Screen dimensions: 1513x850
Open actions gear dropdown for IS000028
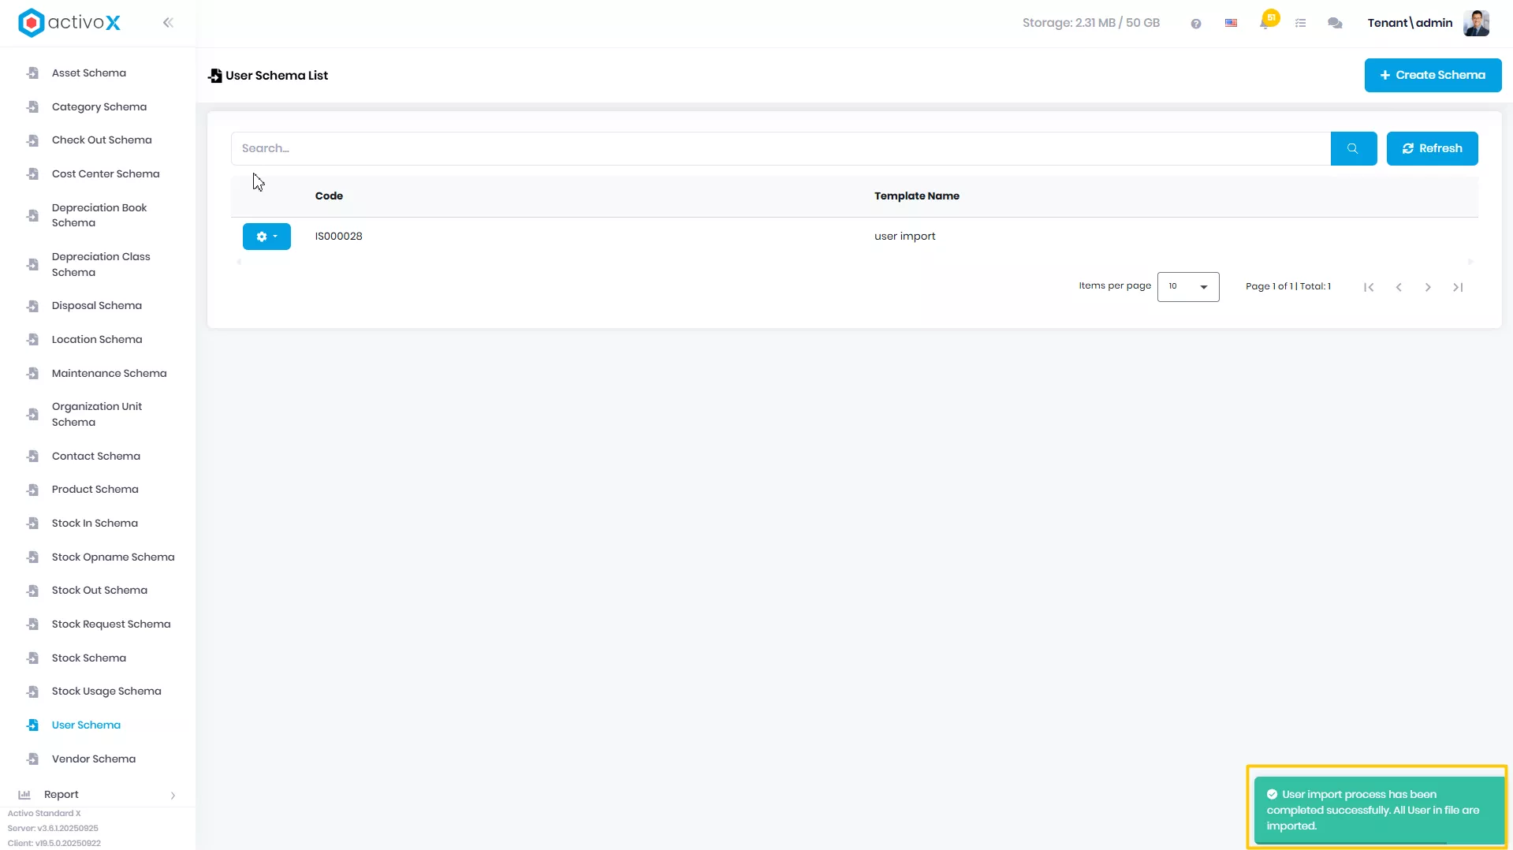coord(266,237)
